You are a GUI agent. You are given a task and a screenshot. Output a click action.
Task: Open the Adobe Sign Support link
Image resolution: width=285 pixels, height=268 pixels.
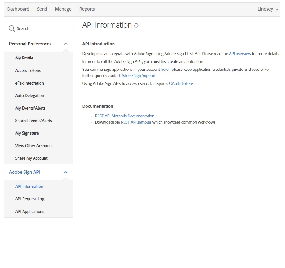[138, 76]
